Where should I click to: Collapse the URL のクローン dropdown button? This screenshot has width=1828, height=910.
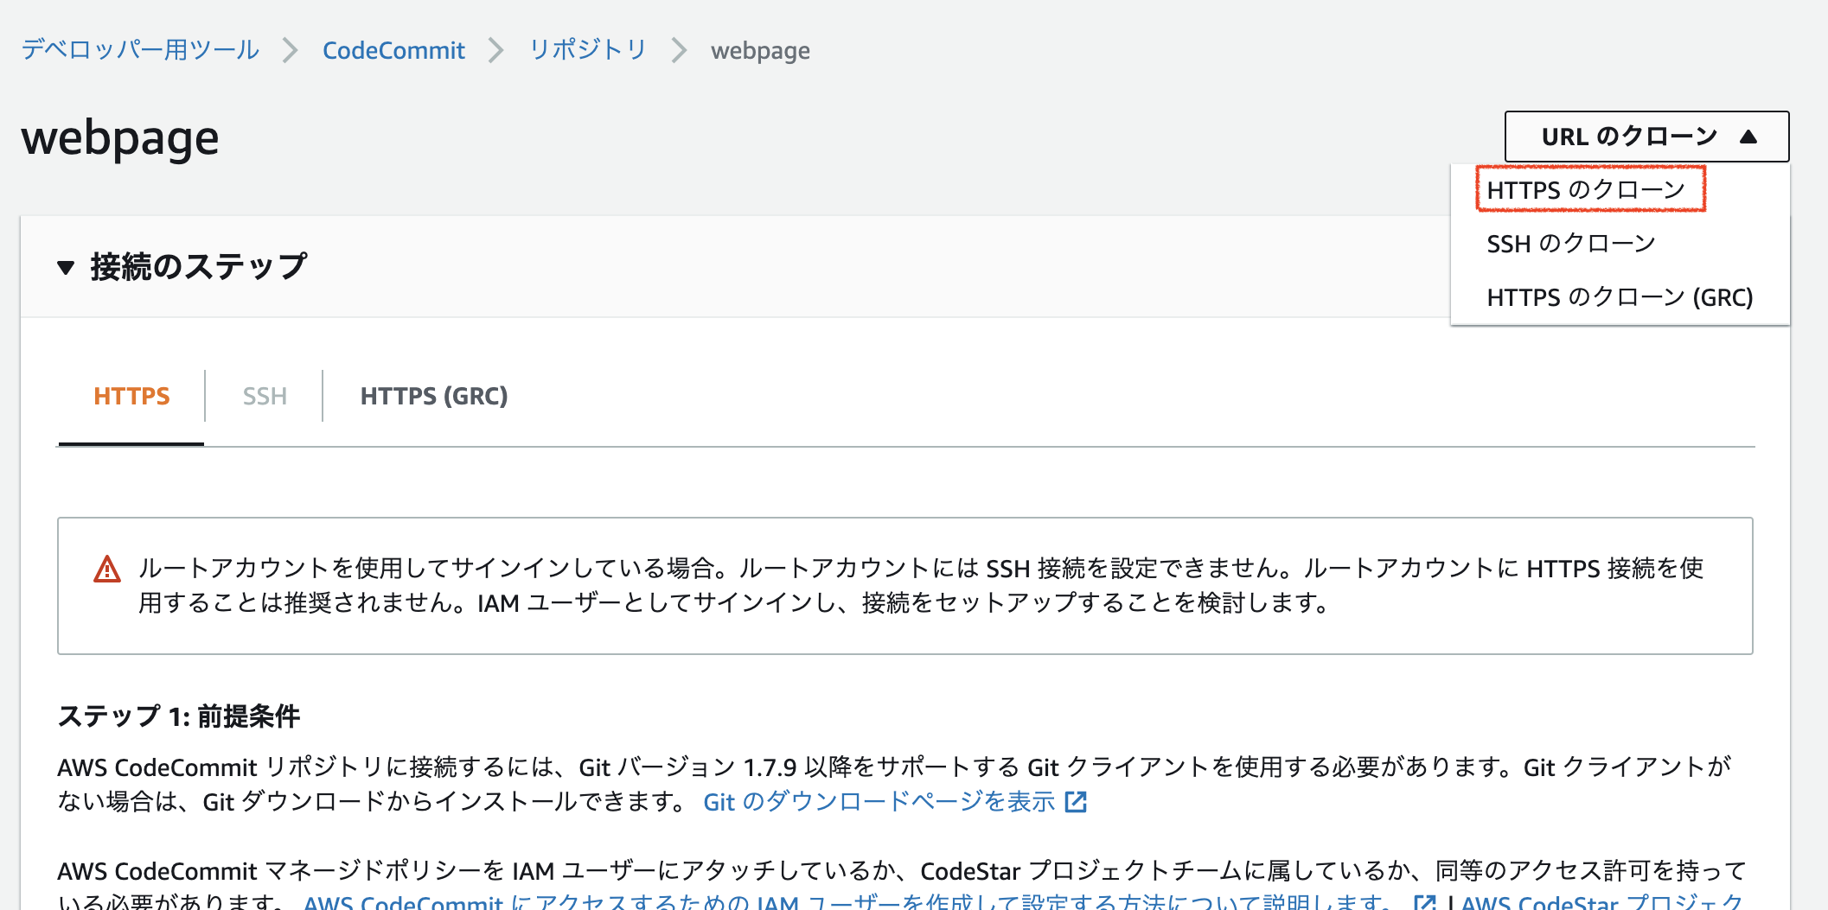point(1646,137)
